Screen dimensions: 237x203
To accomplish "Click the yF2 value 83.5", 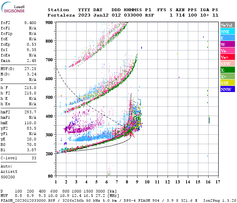I will 31,128.
